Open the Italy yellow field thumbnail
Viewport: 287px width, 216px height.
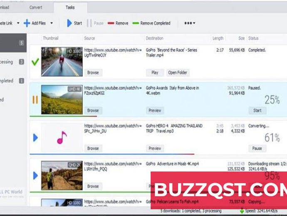click(62, 100)
